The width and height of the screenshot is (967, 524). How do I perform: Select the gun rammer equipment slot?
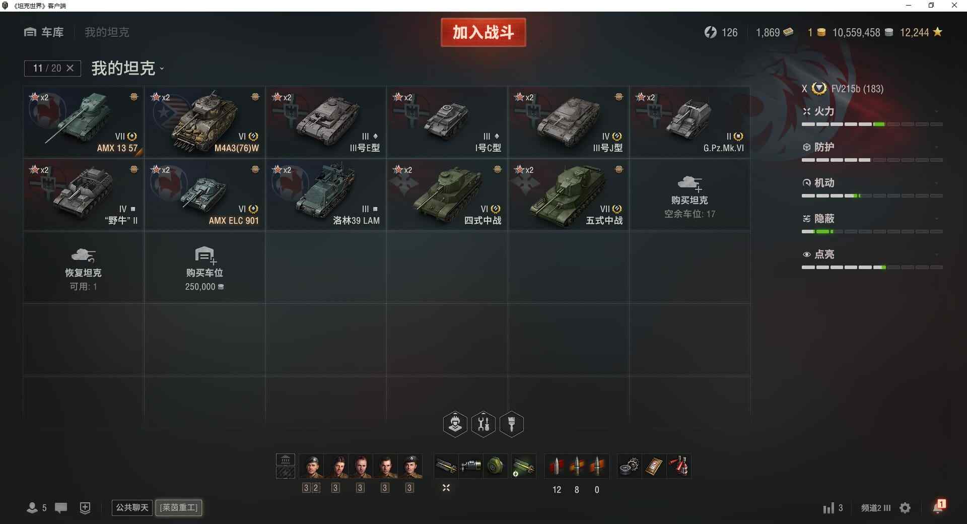click(446, 466)
